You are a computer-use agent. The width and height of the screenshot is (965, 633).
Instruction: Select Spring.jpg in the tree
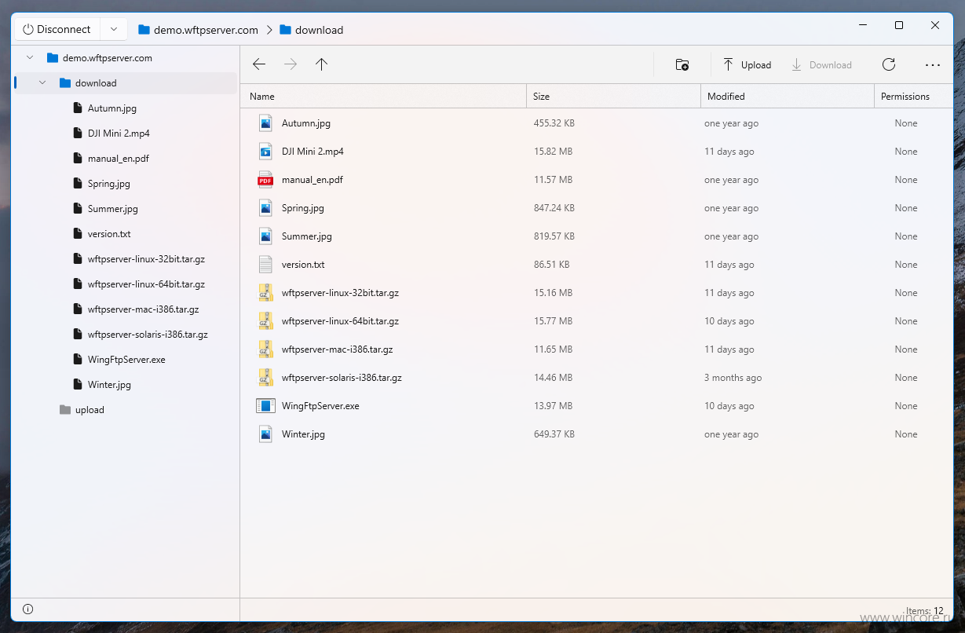coord(109,184)
